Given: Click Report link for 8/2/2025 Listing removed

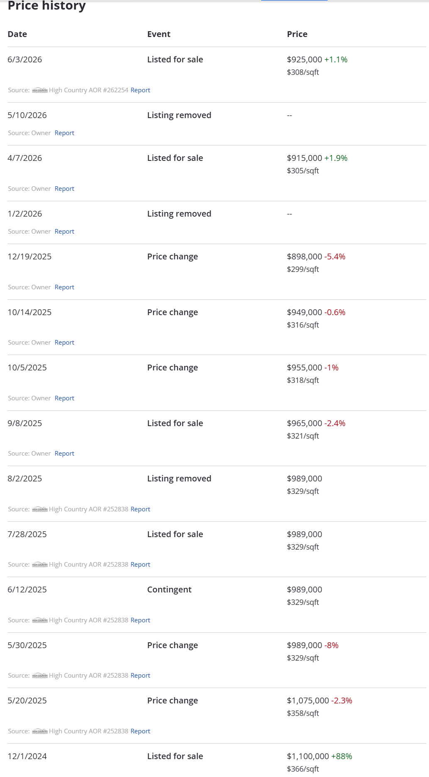Looking at the screenshot, I should [x=140, y=509].
